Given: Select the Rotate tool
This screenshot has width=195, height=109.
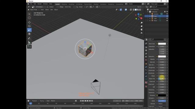Looking at the screenshot, I should point(29,26).
